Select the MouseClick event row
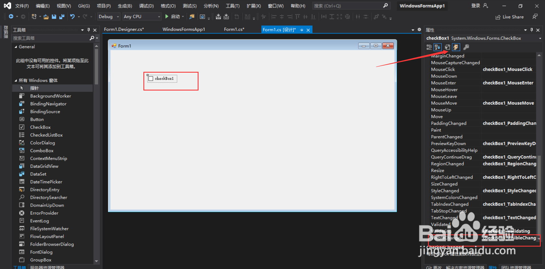The width and height of the screenshot is (545, 269). pyautogui.click(x=483, y=70)
